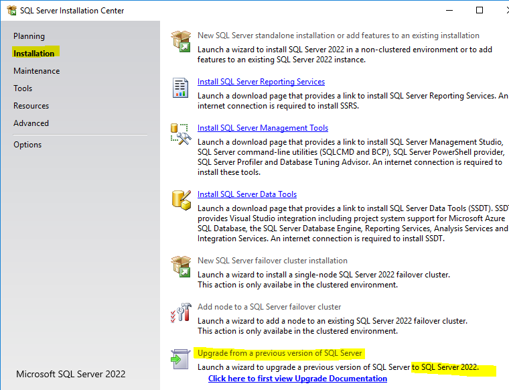Maximize the Installation Center window

click(x=480, y=11)
